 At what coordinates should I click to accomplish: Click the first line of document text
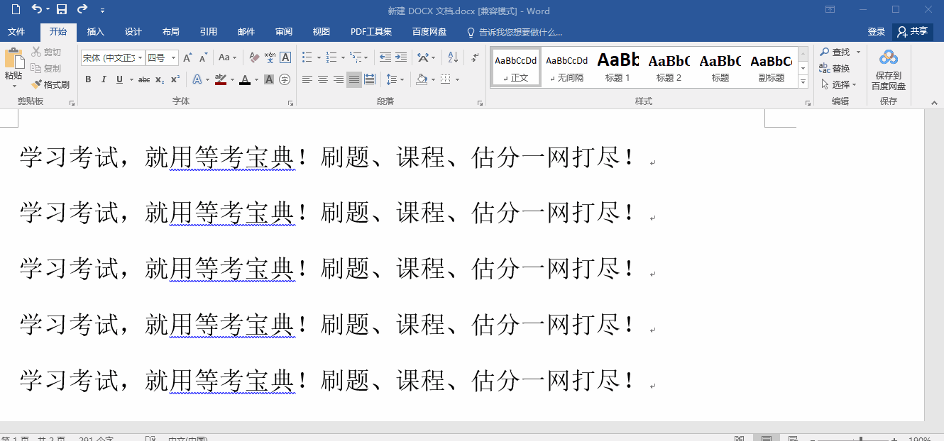pos(326,157)
